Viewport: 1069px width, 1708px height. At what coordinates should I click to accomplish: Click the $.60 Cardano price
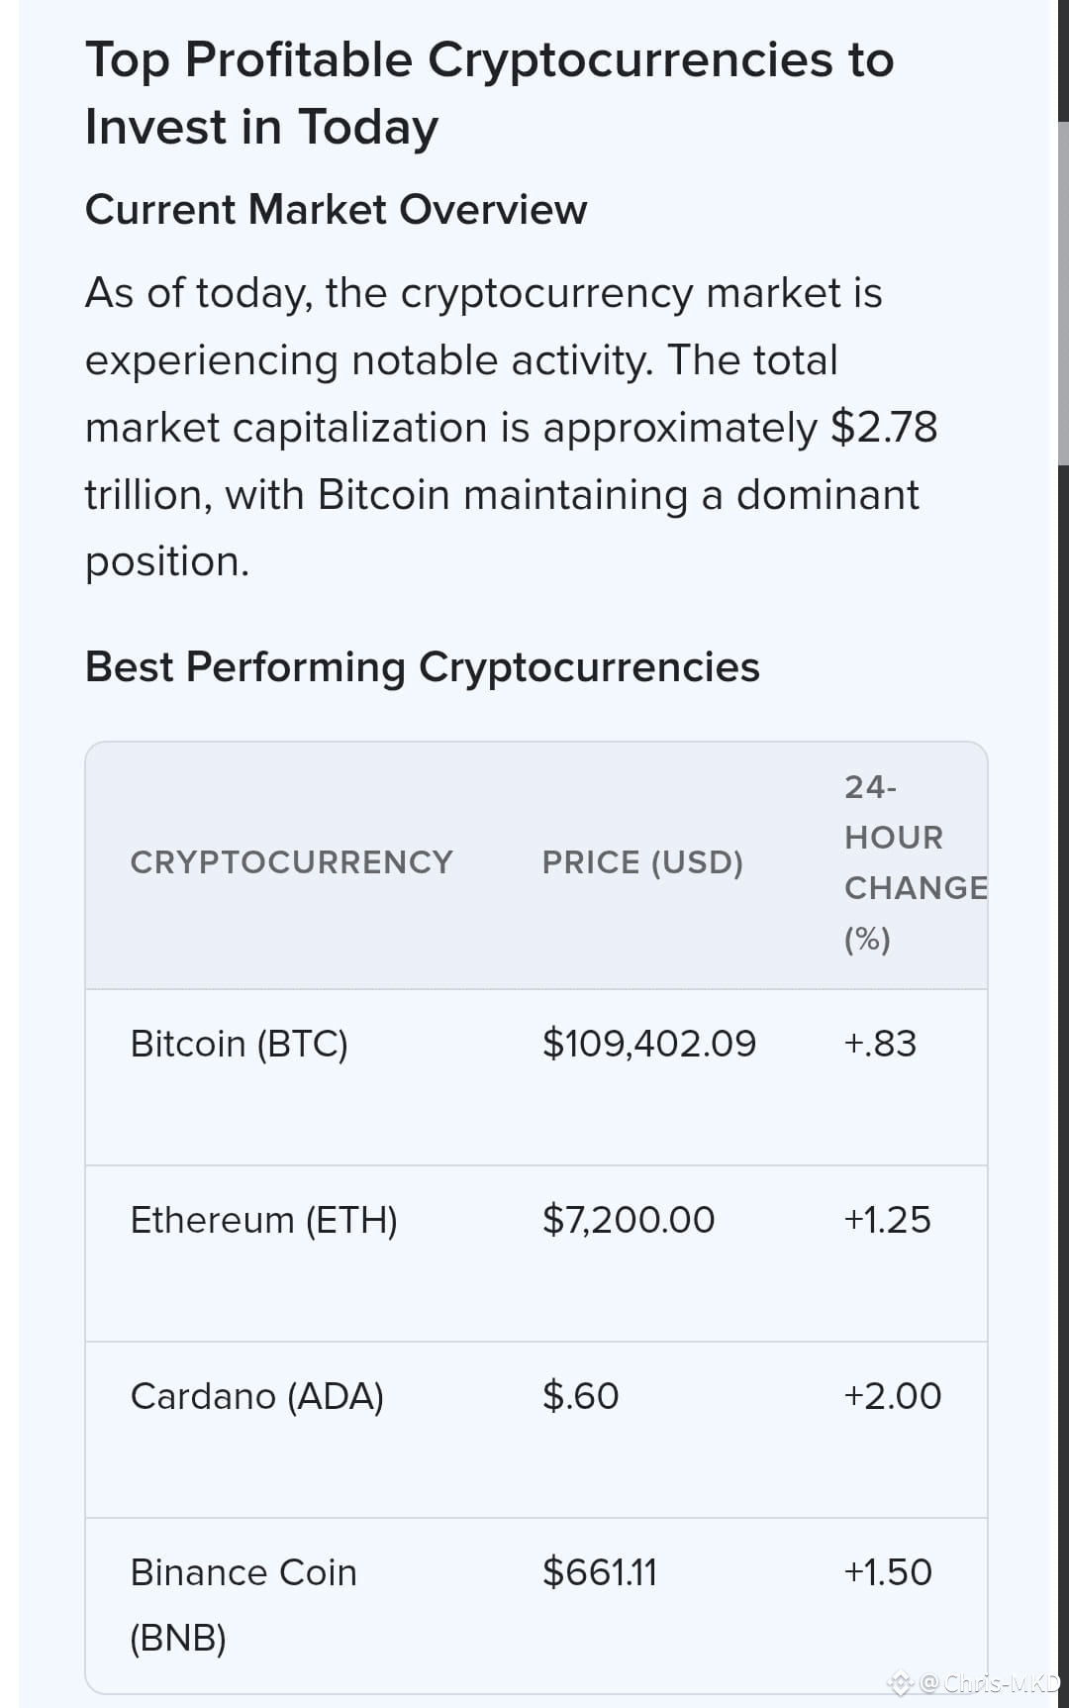580,1396
